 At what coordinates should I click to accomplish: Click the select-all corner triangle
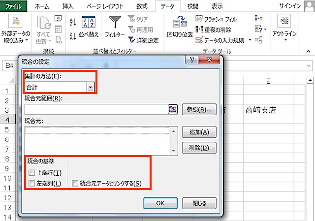click(x=10, y=80)
